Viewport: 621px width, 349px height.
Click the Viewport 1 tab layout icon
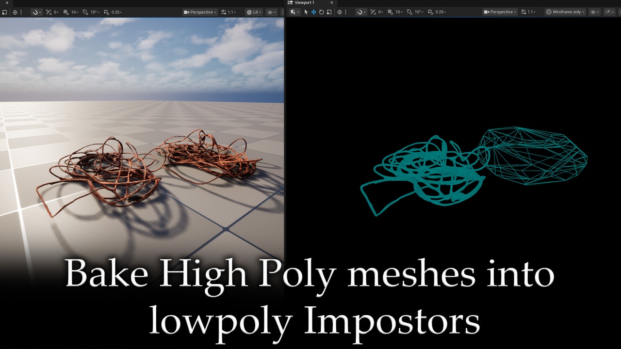click(x=290, y=2)
